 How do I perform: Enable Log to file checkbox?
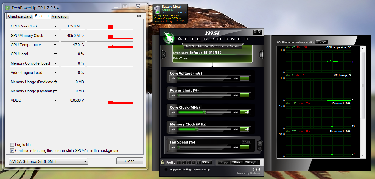12,144
